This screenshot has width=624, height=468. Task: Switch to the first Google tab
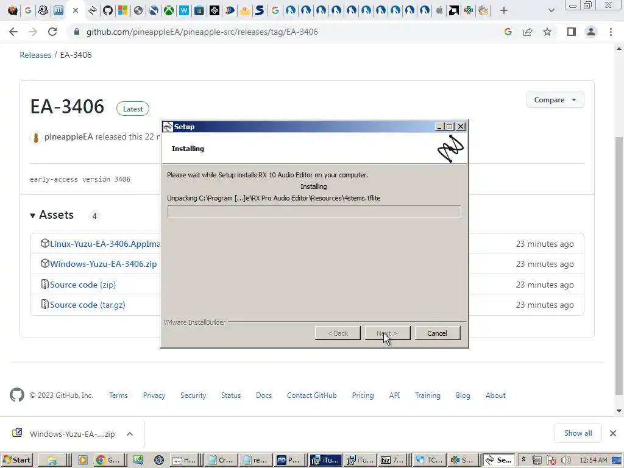tap(28, 10)
